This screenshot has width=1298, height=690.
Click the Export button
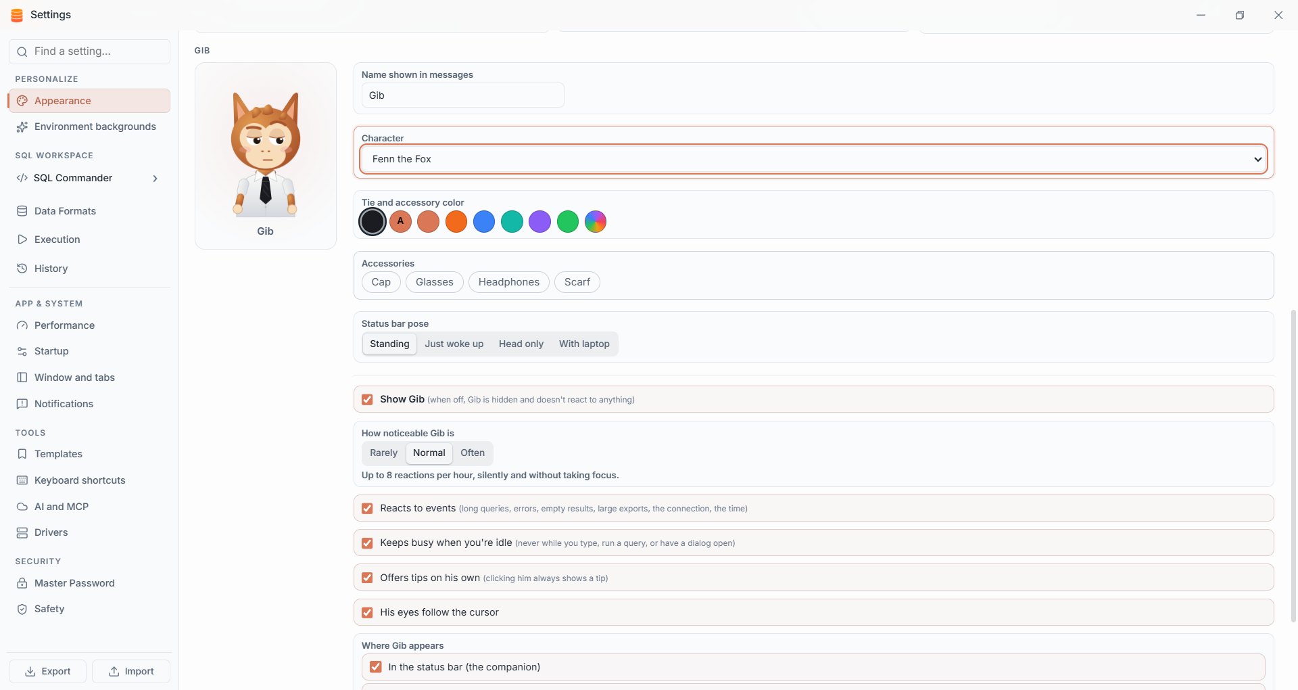(x=47, y=671)
